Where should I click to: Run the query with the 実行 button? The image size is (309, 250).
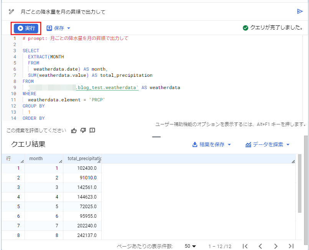coord(25,28)
